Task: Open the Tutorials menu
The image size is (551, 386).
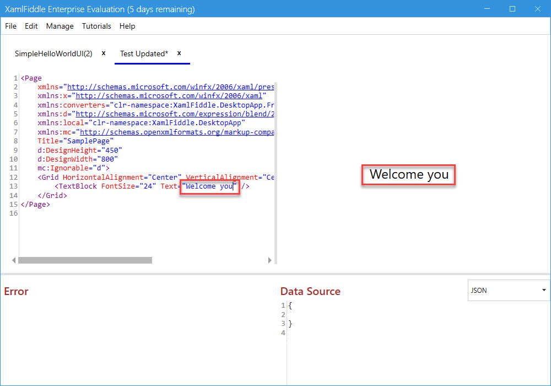Action: pos(96,26)
